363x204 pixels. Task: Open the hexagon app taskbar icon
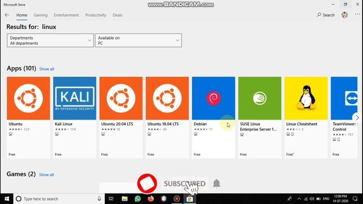[164, 199]
